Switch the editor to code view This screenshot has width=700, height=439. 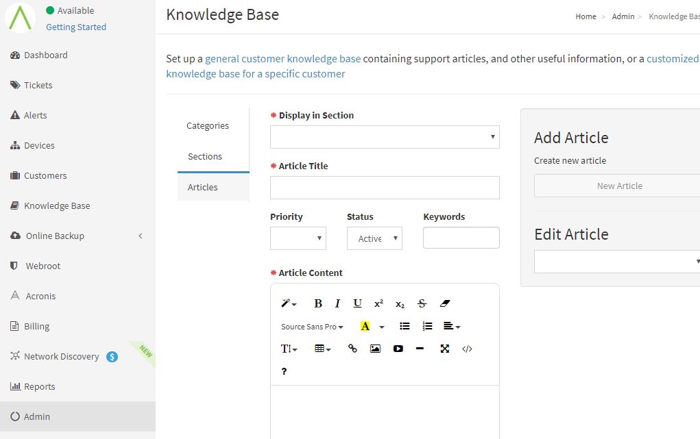pyautogui.click(x=467, y=349)
